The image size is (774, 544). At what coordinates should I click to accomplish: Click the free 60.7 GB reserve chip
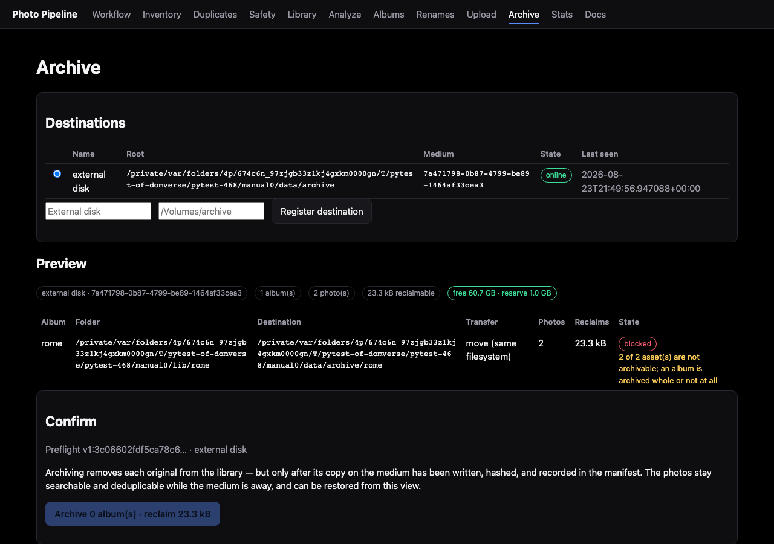click(502, 293)
